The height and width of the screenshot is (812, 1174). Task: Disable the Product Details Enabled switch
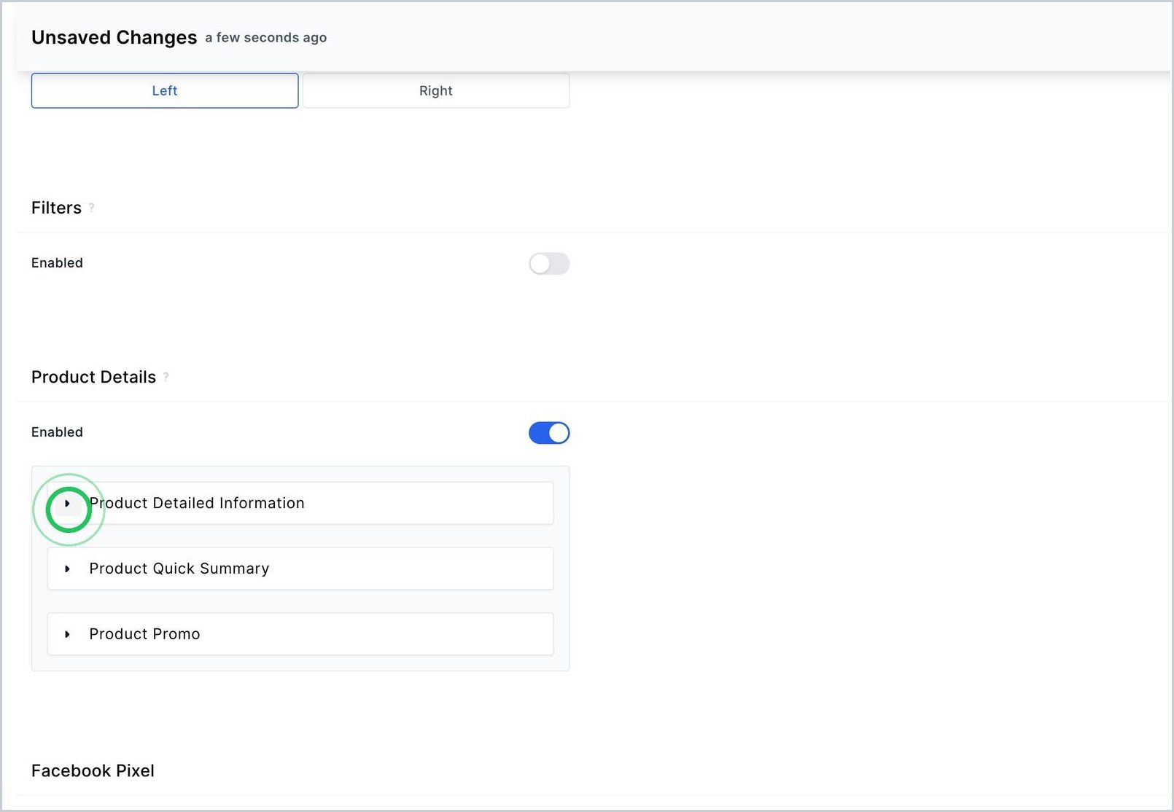pyautogui.click(x=549, y=432)
